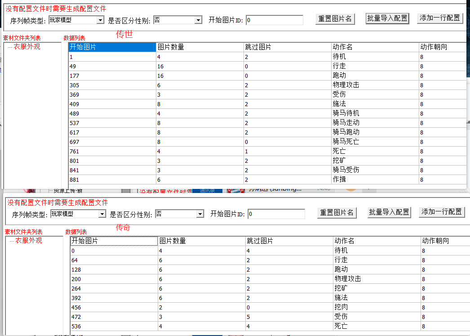This screenshot has height=336, width=470.
Task: Select the start image cell 456
Action: click(x=114, y=308)
